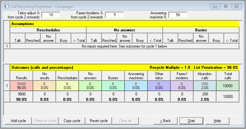
Task: Click the Reset cycle button
Action: pos(99,121)
